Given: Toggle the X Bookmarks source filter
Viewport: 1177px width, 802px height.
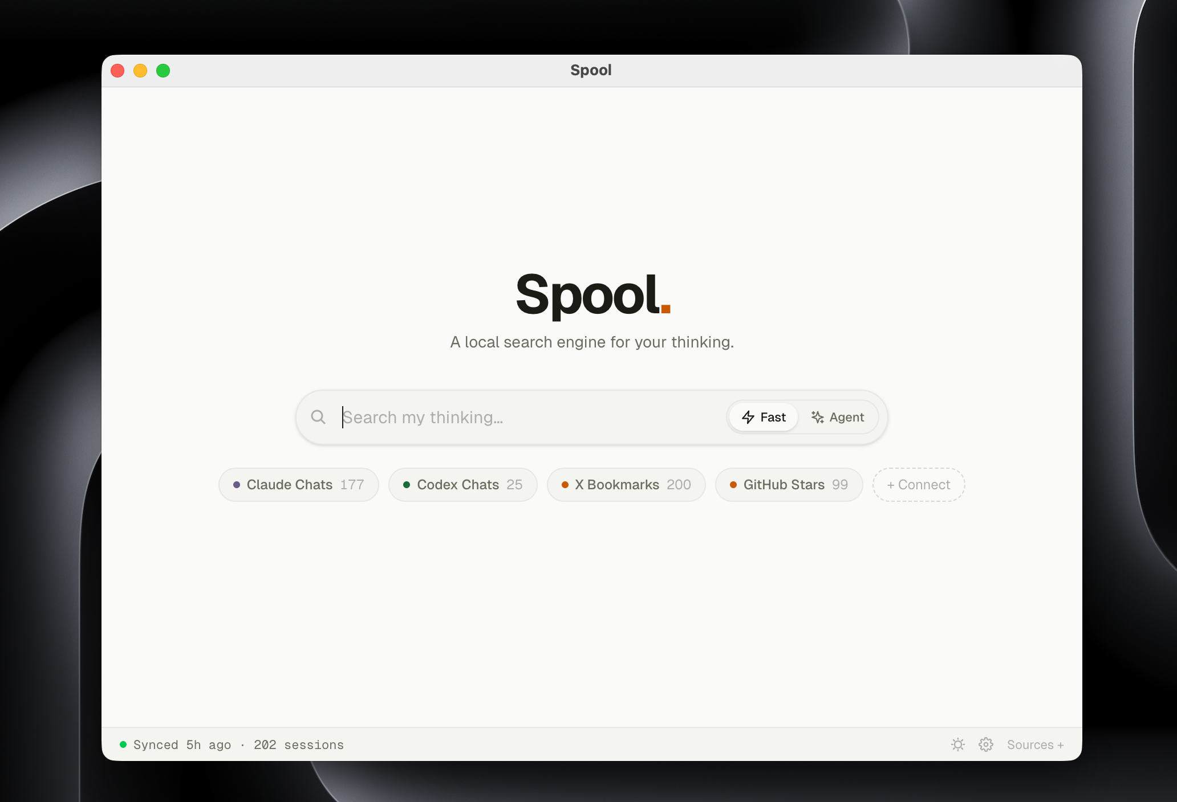Looking at the screenshot, I should coord(626,485).
